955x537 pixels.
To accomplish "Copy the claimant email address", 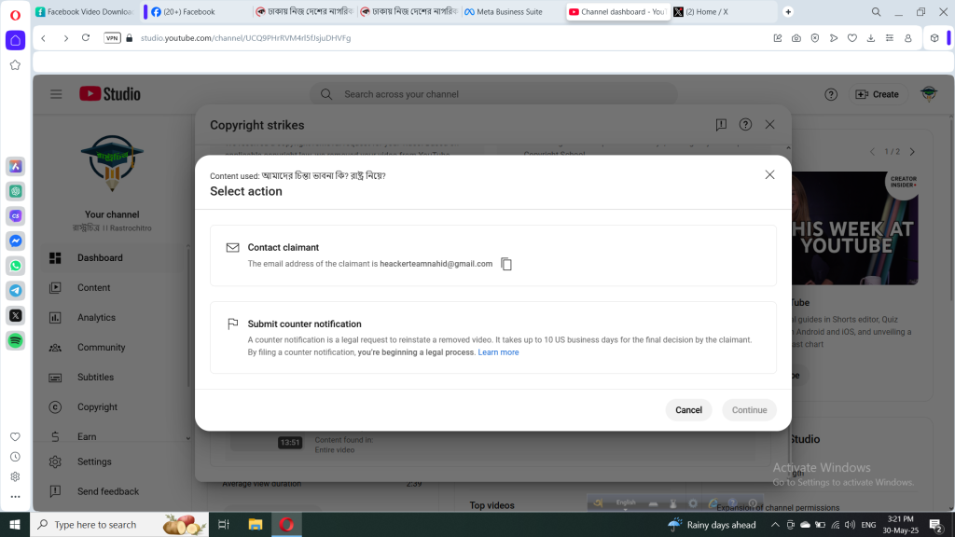I will point(506,264).
